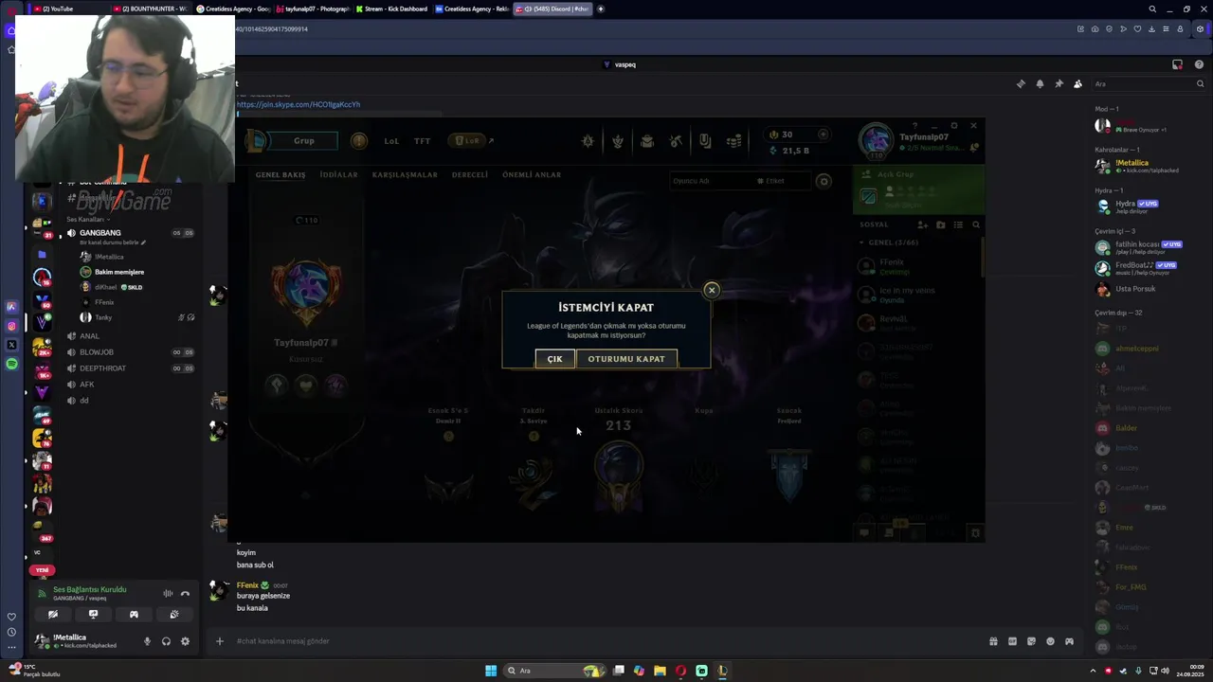
Task: Switch to the DERECELİ profile tab
Action: (x=470, y=175)
